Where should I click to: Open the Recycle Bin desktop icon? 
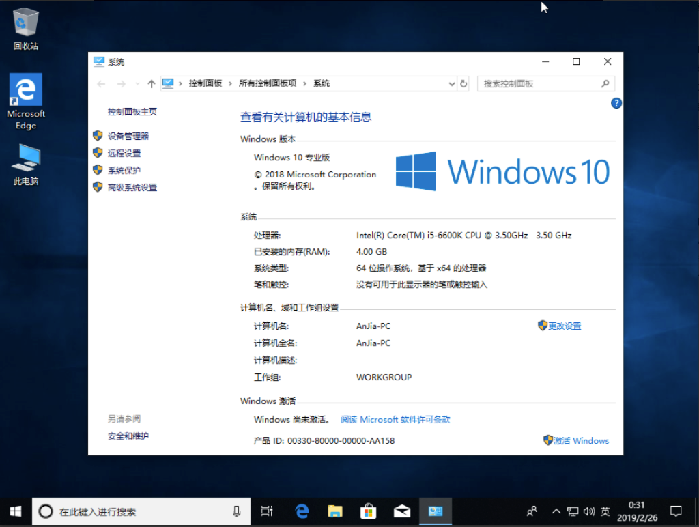(25, 29)
